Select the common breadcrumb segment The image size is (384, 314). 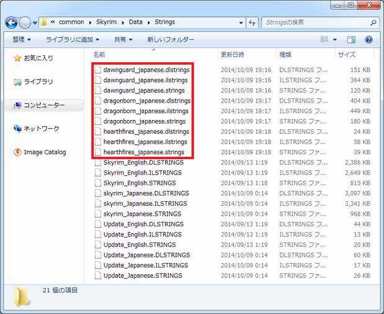coord(71,22)
